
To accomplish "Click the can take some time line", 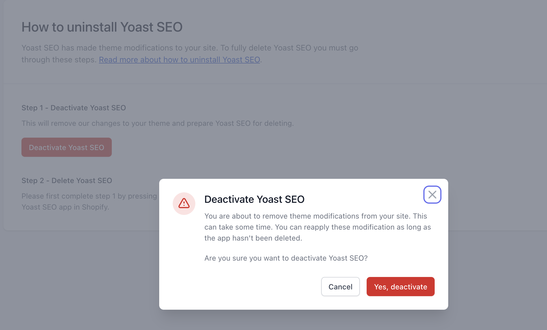I will (x=318, y=227).
